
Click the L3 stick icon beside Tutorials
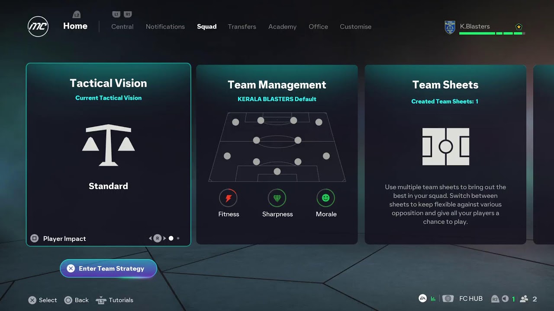click(101, 300)
